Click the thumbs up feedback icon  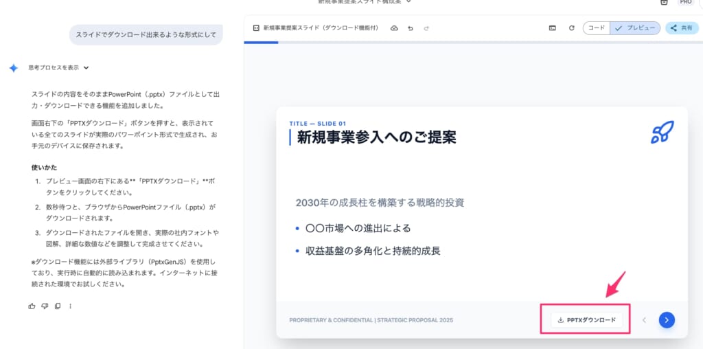pyautogui.click(x=32, y=306)
